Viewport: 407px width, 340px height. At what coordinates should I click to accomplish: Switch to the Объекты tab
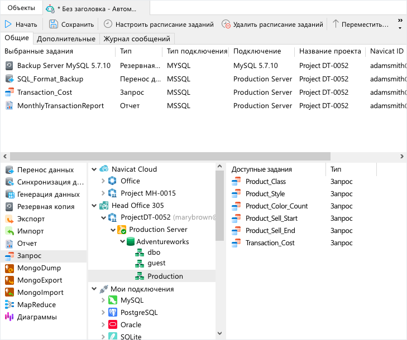pyautogui.click(x=21, y=8)
